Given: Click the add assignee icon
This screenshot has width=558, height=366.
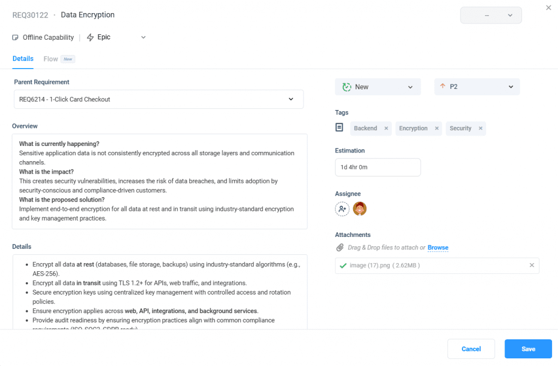Looking at the screenshot, I should [x=342, y=209].
